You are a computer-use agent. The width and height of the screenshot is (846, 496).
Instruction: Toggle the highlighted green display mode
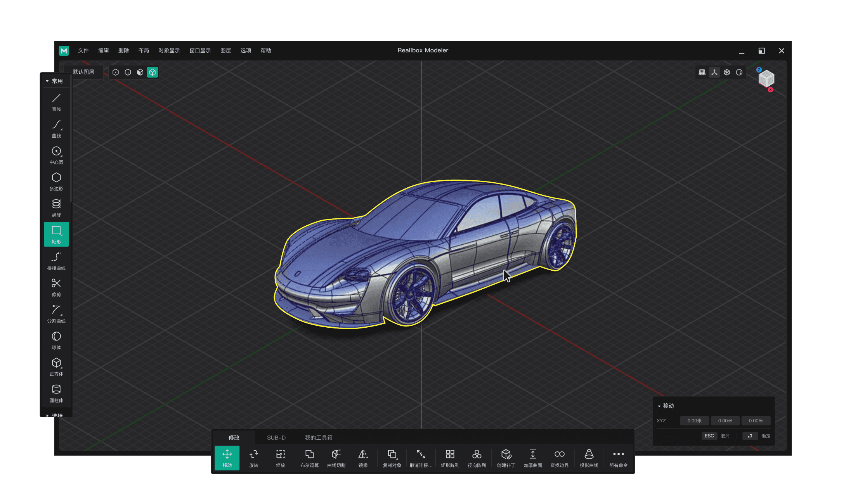153,72
